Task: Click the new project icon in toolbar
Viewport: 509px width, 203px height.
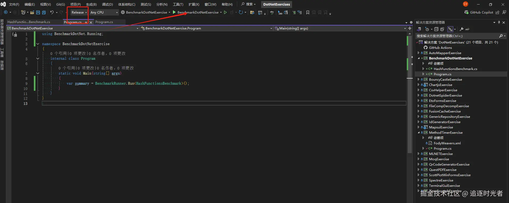Action: pos(23,12)
